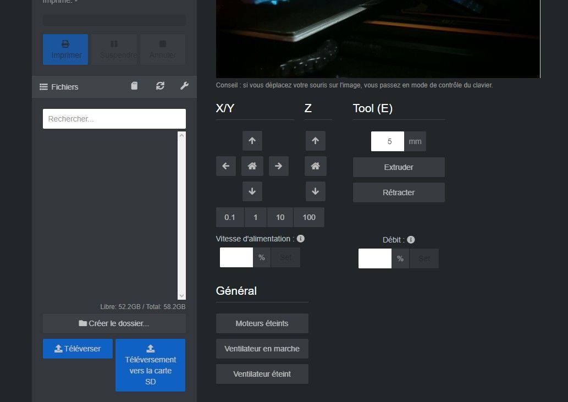Click the keyboard control Conseil hint text
Screen dimensions: 568x402
pyautogui.click(x=354, y=85)
